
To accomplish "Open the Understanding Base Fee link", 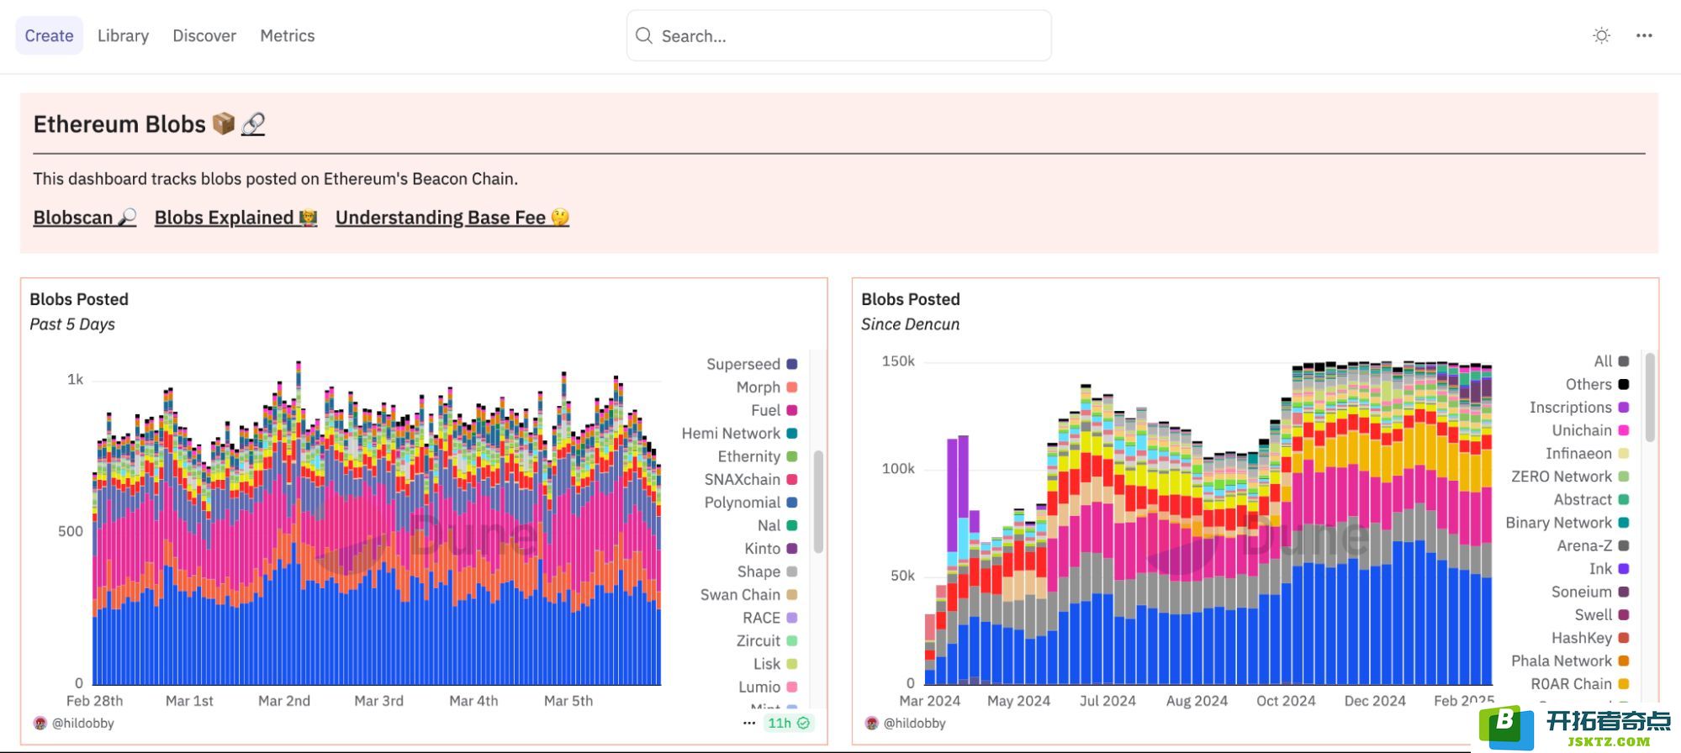I will 452,218.
